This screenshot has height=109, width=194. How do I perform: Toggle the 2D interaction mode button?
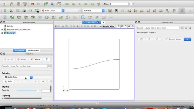click(63, 26)
